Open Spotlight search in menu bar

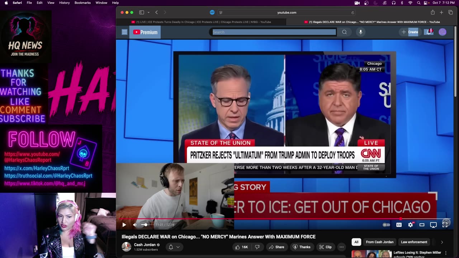pos(418,3)
